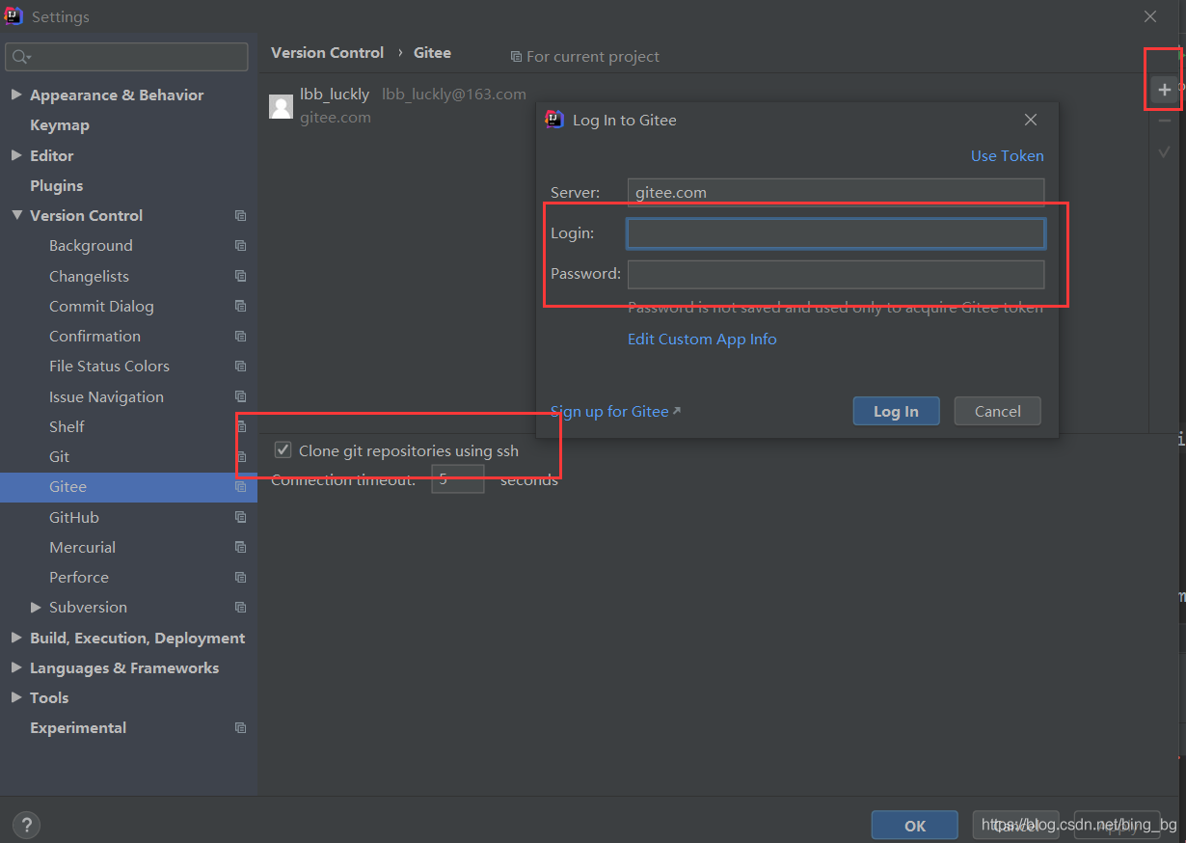
Task: Click the project-level icon beside Perforce
Action: coord(240,578)
